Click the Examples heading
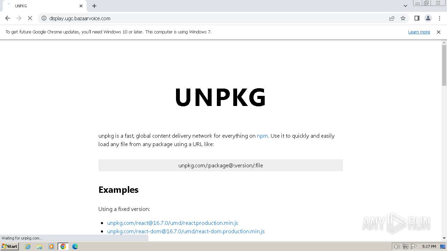Viewport: 447px width, 251px height. point(118,190)
